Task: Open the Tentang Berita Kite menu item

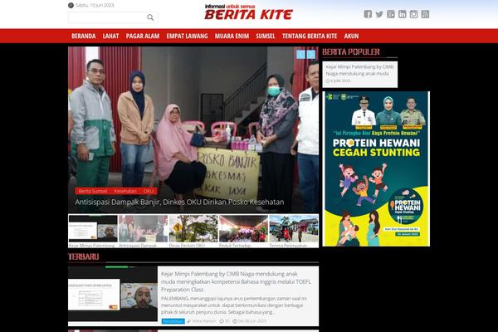Action: [310, 37]
